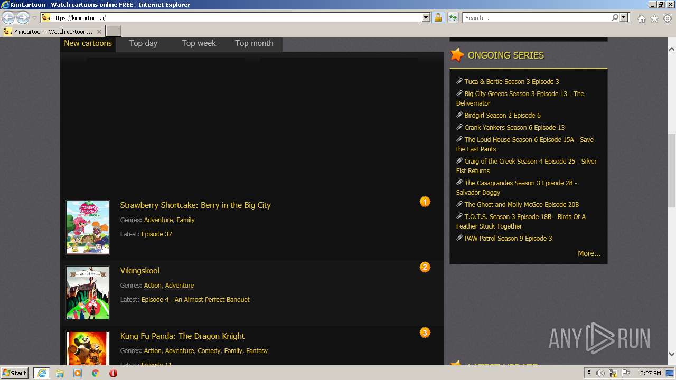Screen dimensions: 676x380
Task: Click the link icon beside Tuca & Bertie
Action: coord(459,81)
